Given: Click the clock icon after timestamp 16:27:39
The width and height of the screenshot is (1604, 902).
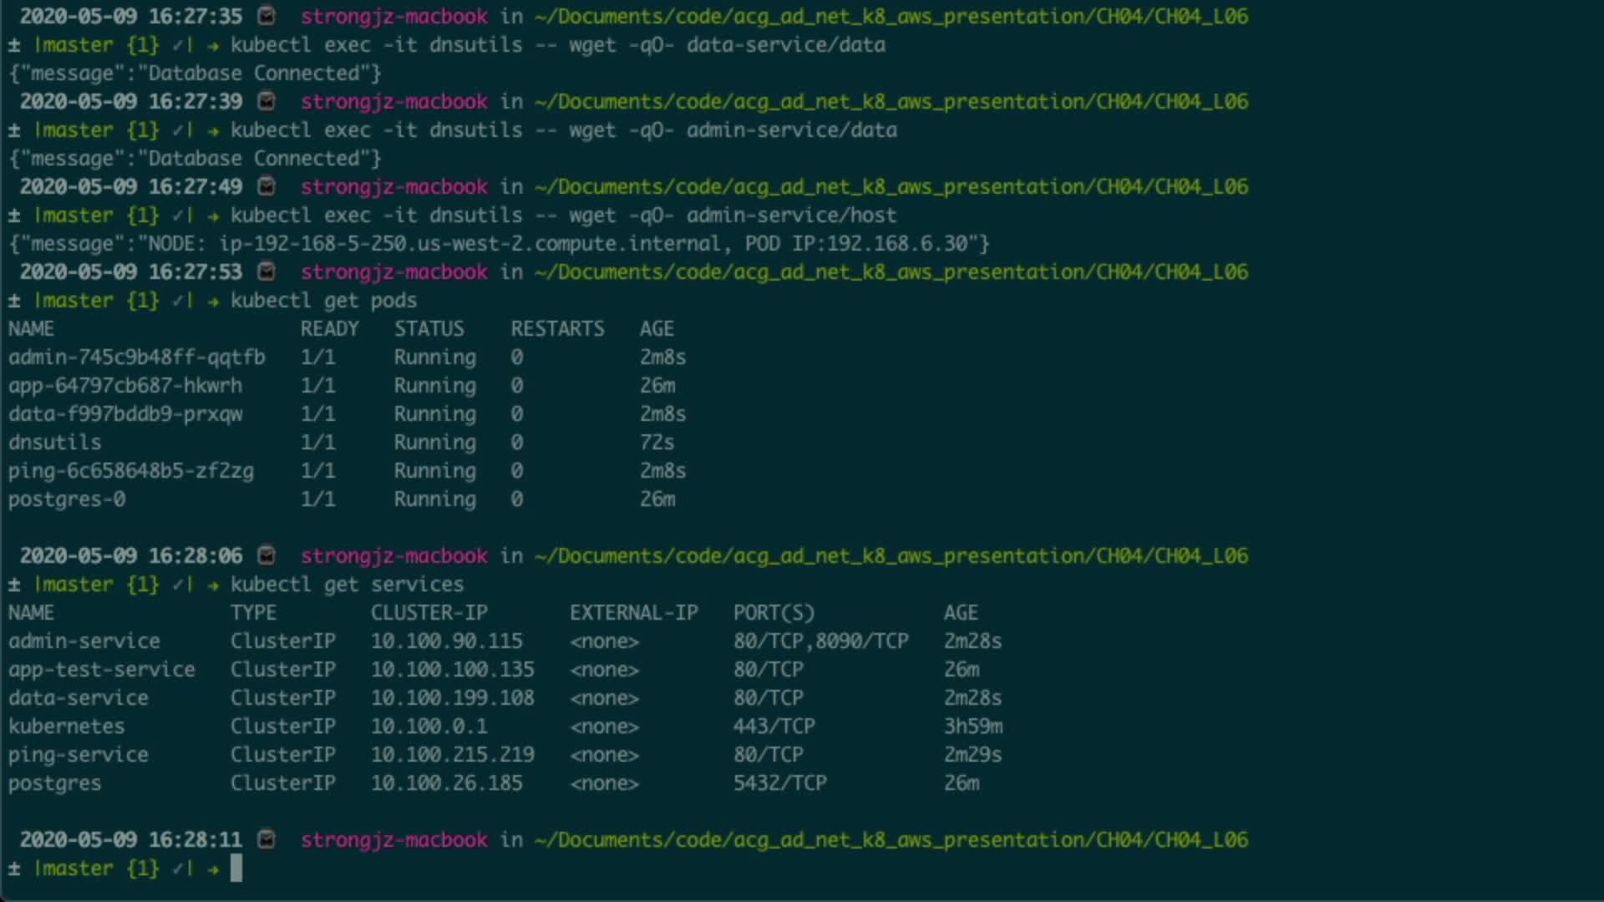Looking at the screenshot, I should point(266,101).
